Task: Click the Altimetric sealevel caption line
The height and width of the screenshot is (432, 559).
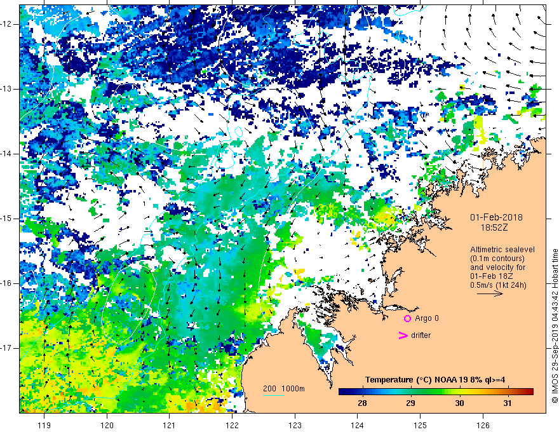Action: pyautogui.click(x=502, y=250)
